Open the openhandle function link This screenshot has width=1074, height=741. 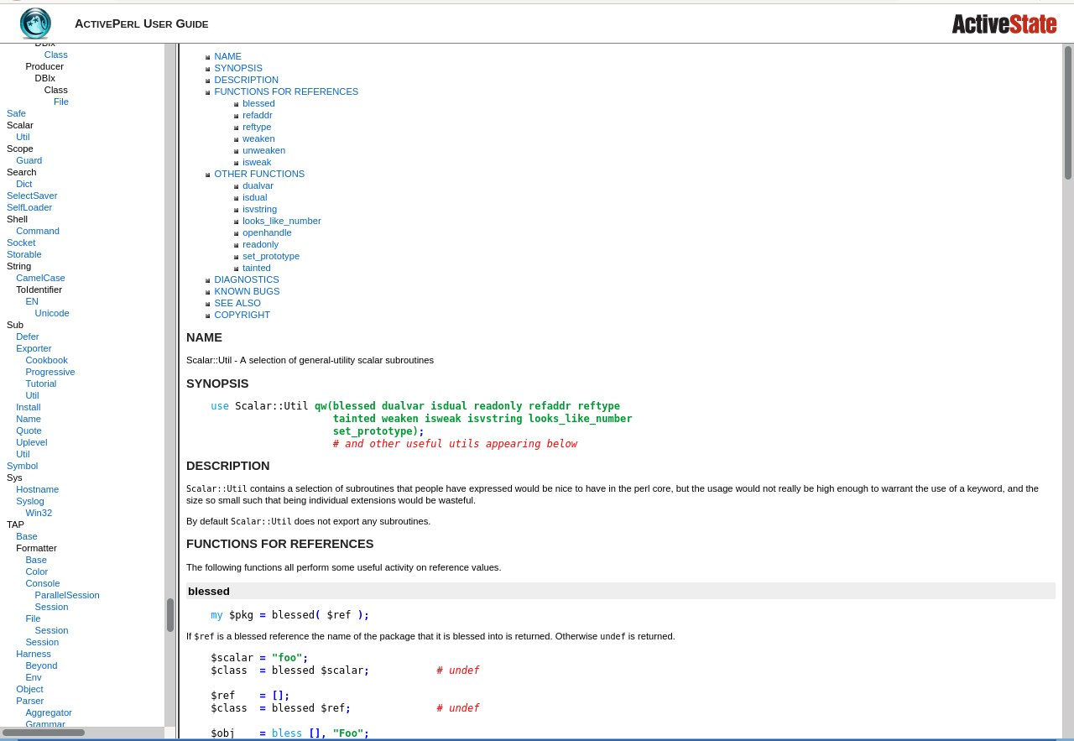point(267,232)
